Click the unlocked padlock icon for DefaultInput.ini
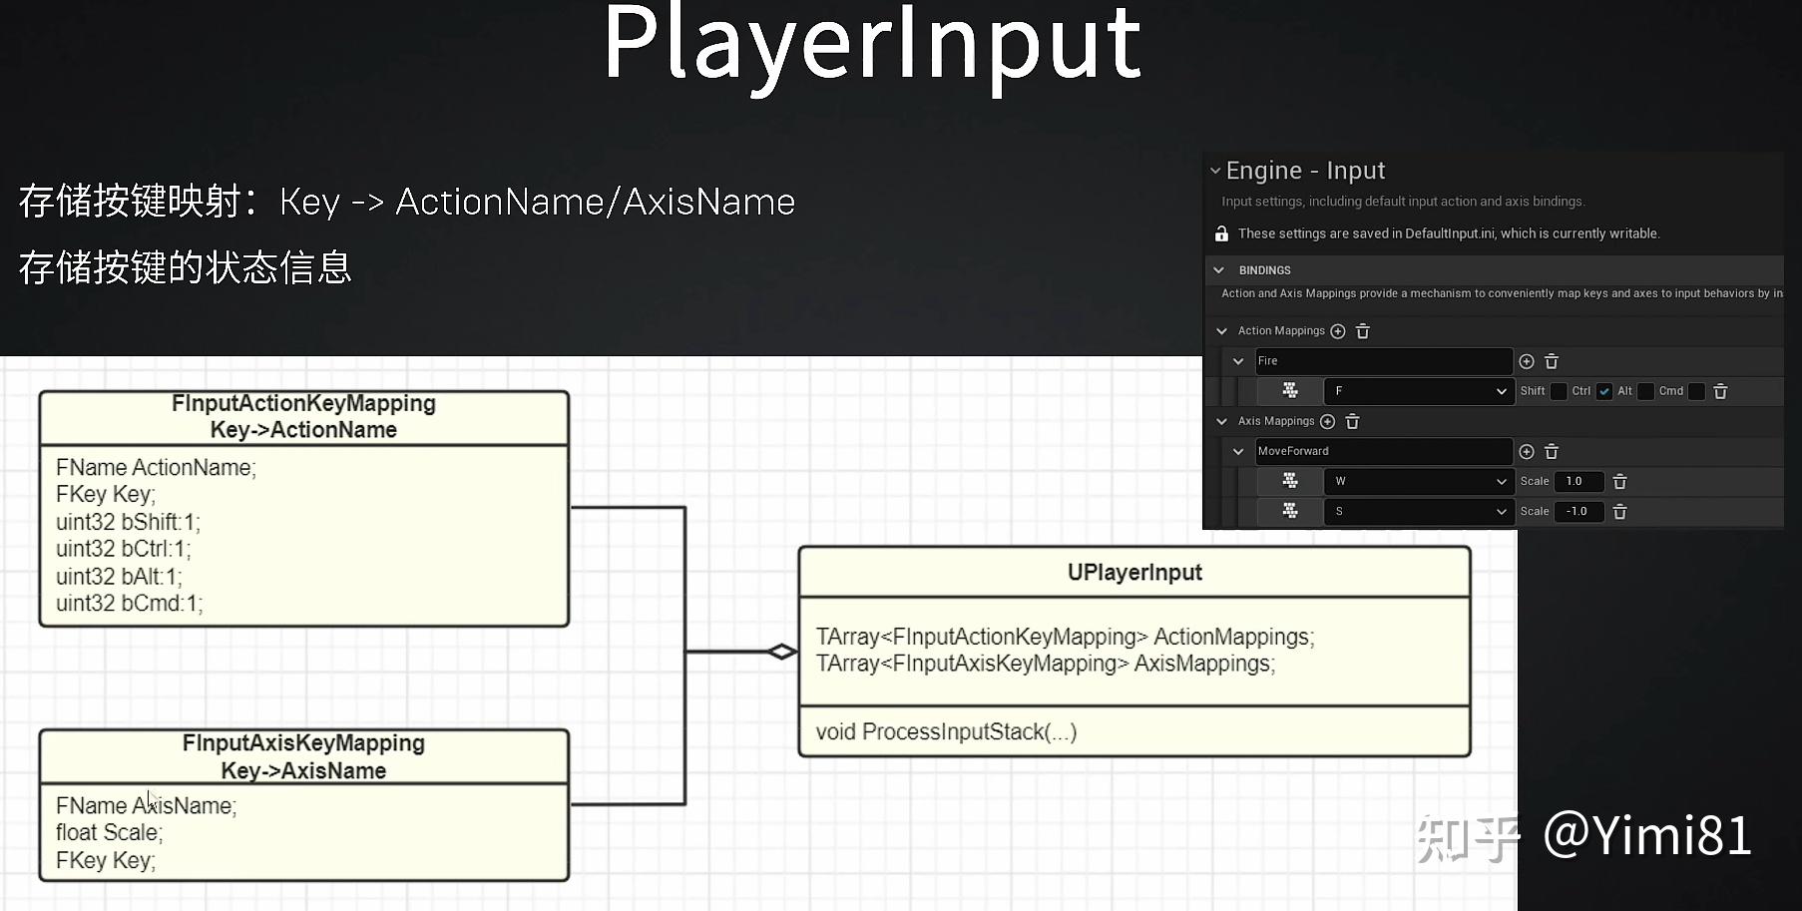1802x911 pixels. pos(1221,233)
